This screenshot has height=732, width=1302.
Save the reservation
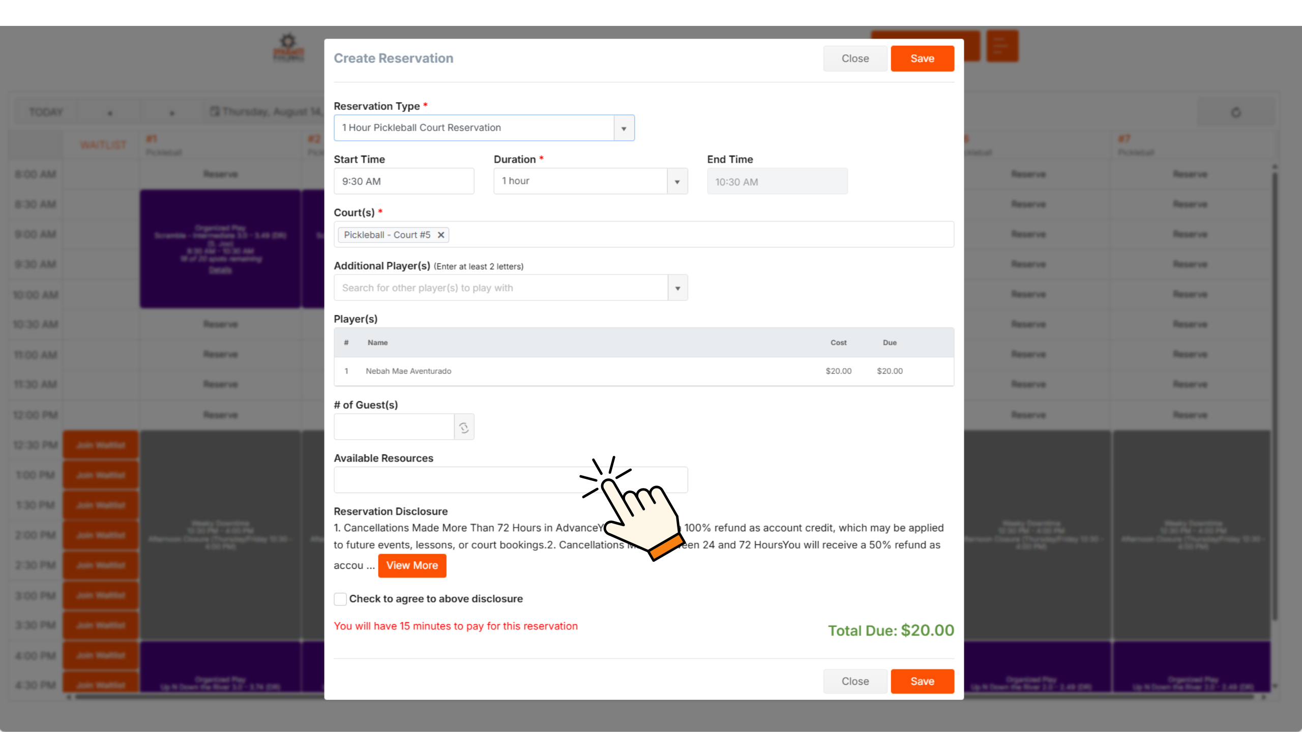pyautogui.click(x=923, y=58)
